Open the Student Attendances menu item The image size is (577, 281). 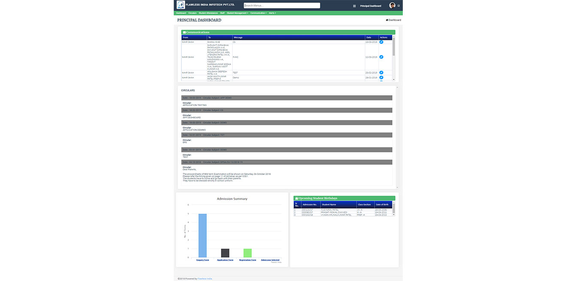(x=208, y=13)
